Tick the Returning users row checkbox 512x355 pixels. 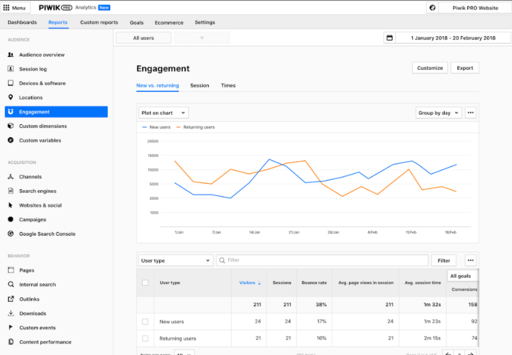pyautogui.click(x=145, y=338)
